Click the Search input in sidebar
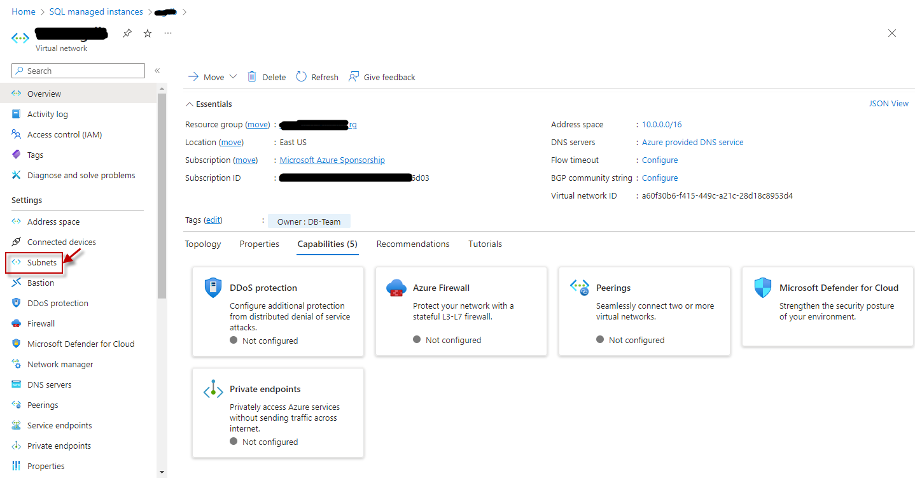This screenshot has width=915, height=478. 78,71
